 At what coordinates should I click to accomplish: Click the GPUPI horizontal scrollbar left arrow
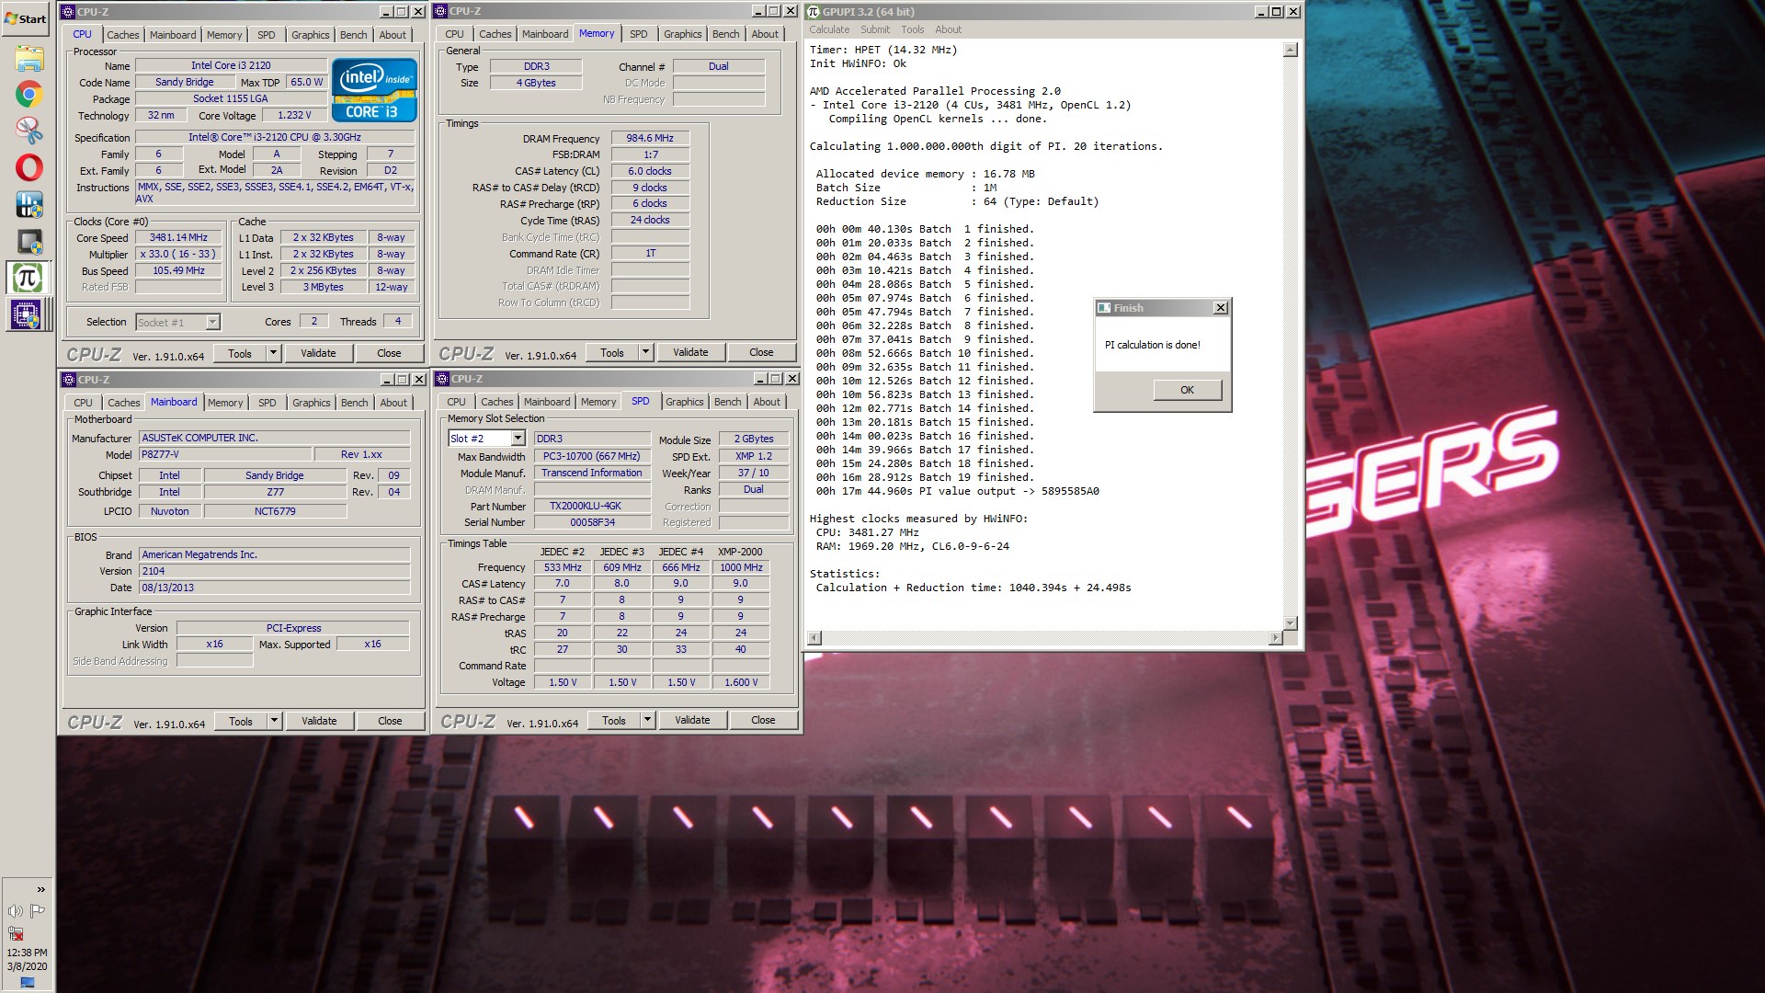coord(814,638)
